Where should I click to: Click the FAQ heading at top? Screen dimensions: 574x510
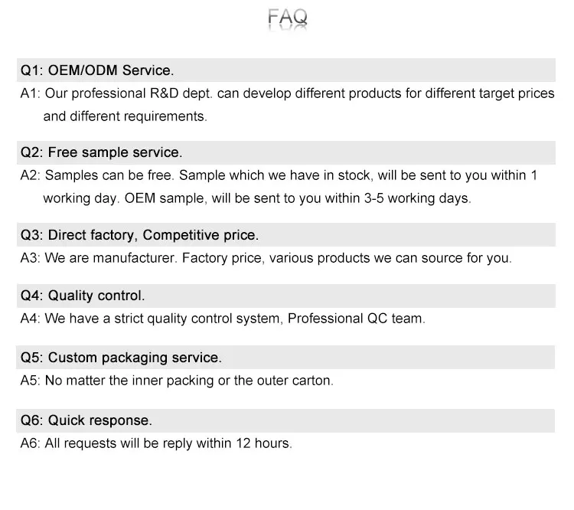click(x=287, y=17)
